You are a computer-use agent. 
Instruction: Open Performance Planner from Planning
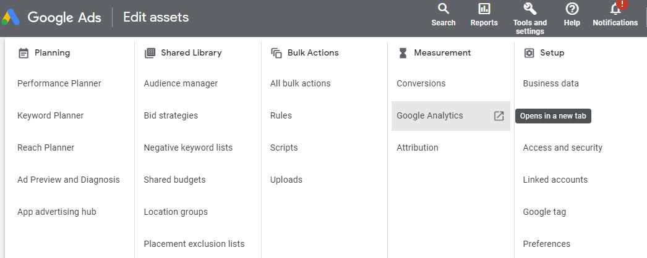[x=59, y=83]
